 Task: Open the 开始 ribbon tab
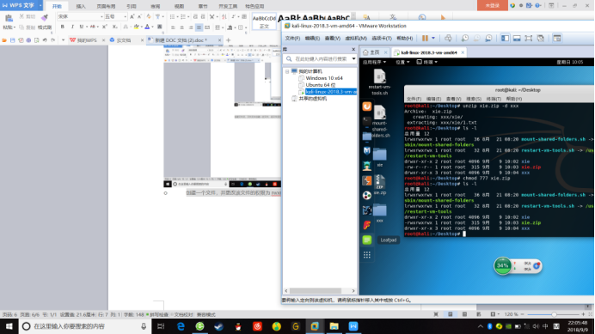coord(57,6)
